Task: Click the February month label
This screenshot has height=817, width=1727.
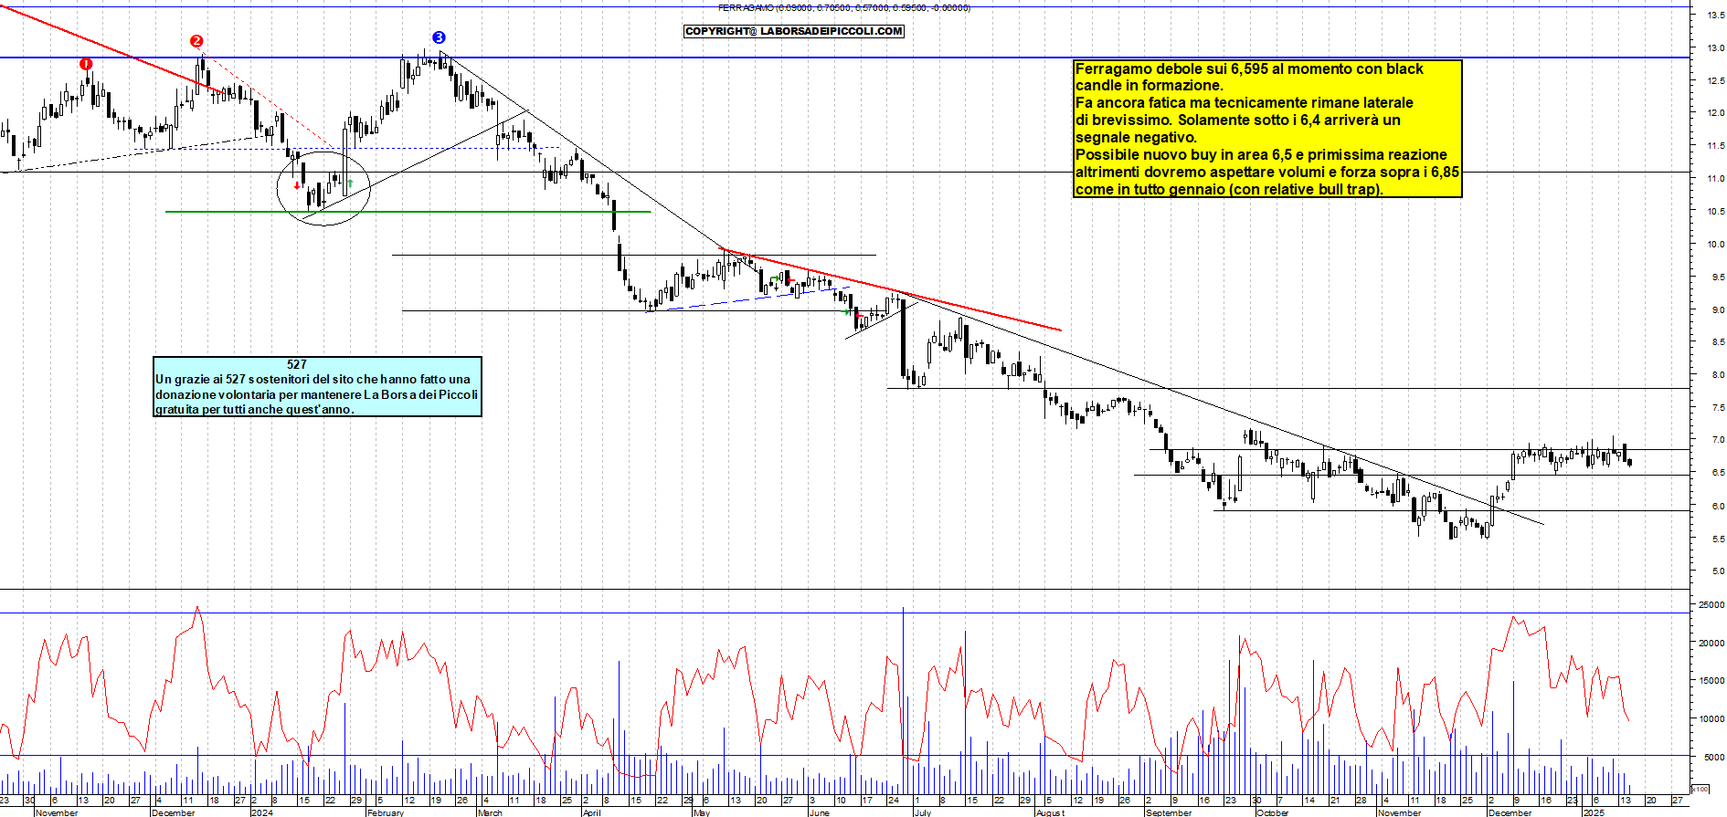Action: click(385, 812)
